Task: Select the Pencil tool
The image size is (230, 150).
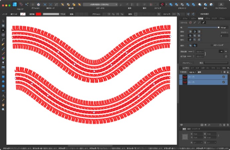Action: [x=3, y=48]
